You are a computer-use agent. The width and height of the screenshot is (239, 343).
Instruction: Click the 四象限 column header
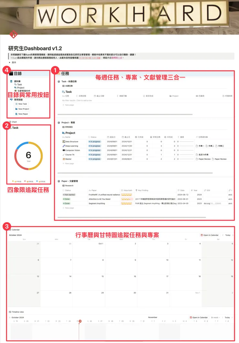coord(200,96)
